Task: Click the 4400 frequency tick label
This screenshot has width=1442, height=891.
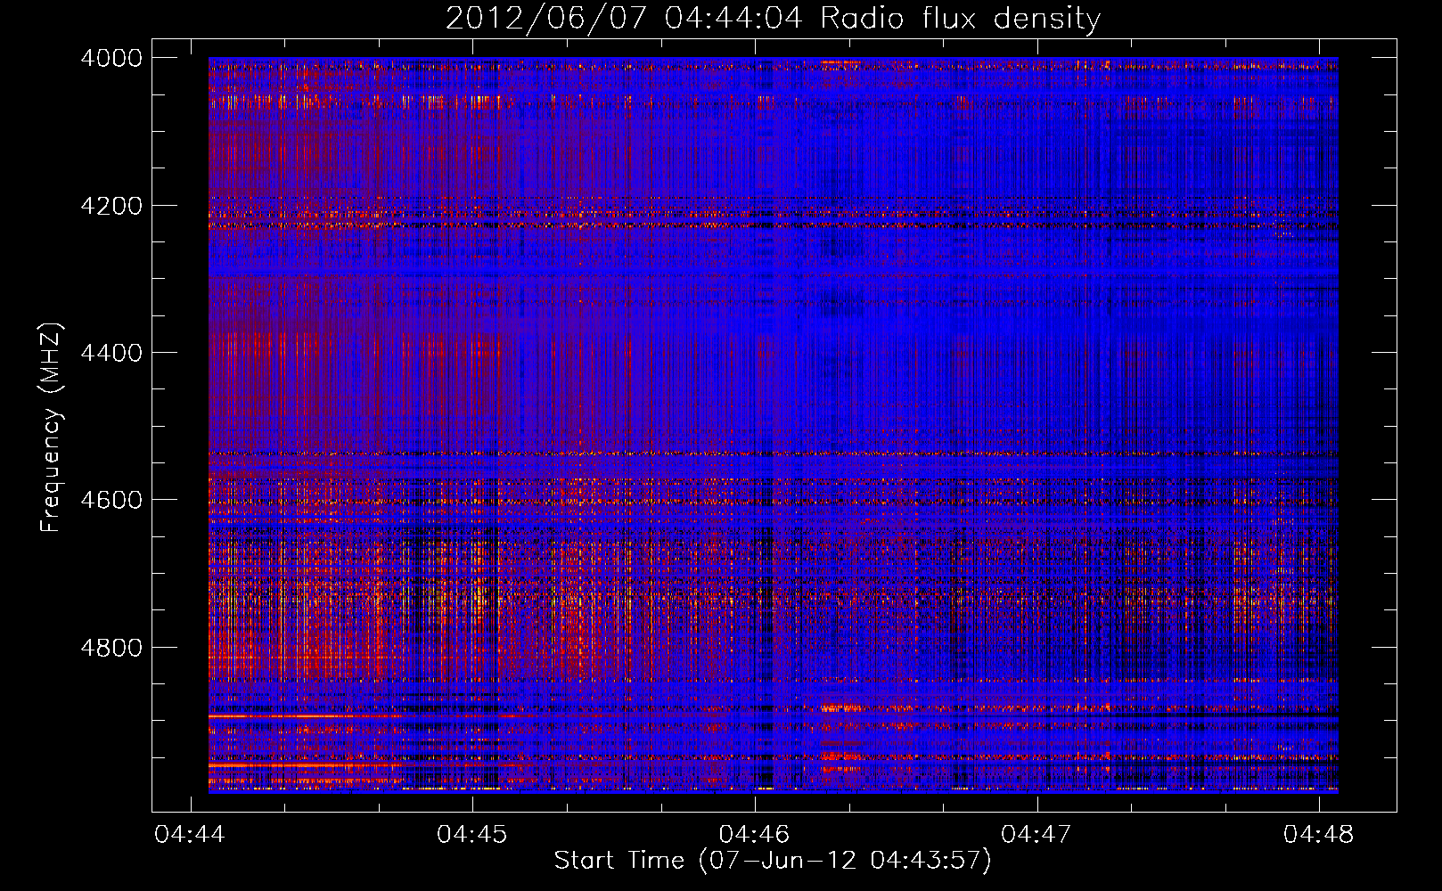Action: click(111, 353)
